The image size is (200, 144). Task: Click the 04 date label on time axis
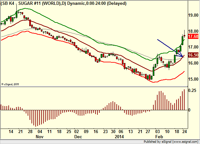[x=40, y=131]
